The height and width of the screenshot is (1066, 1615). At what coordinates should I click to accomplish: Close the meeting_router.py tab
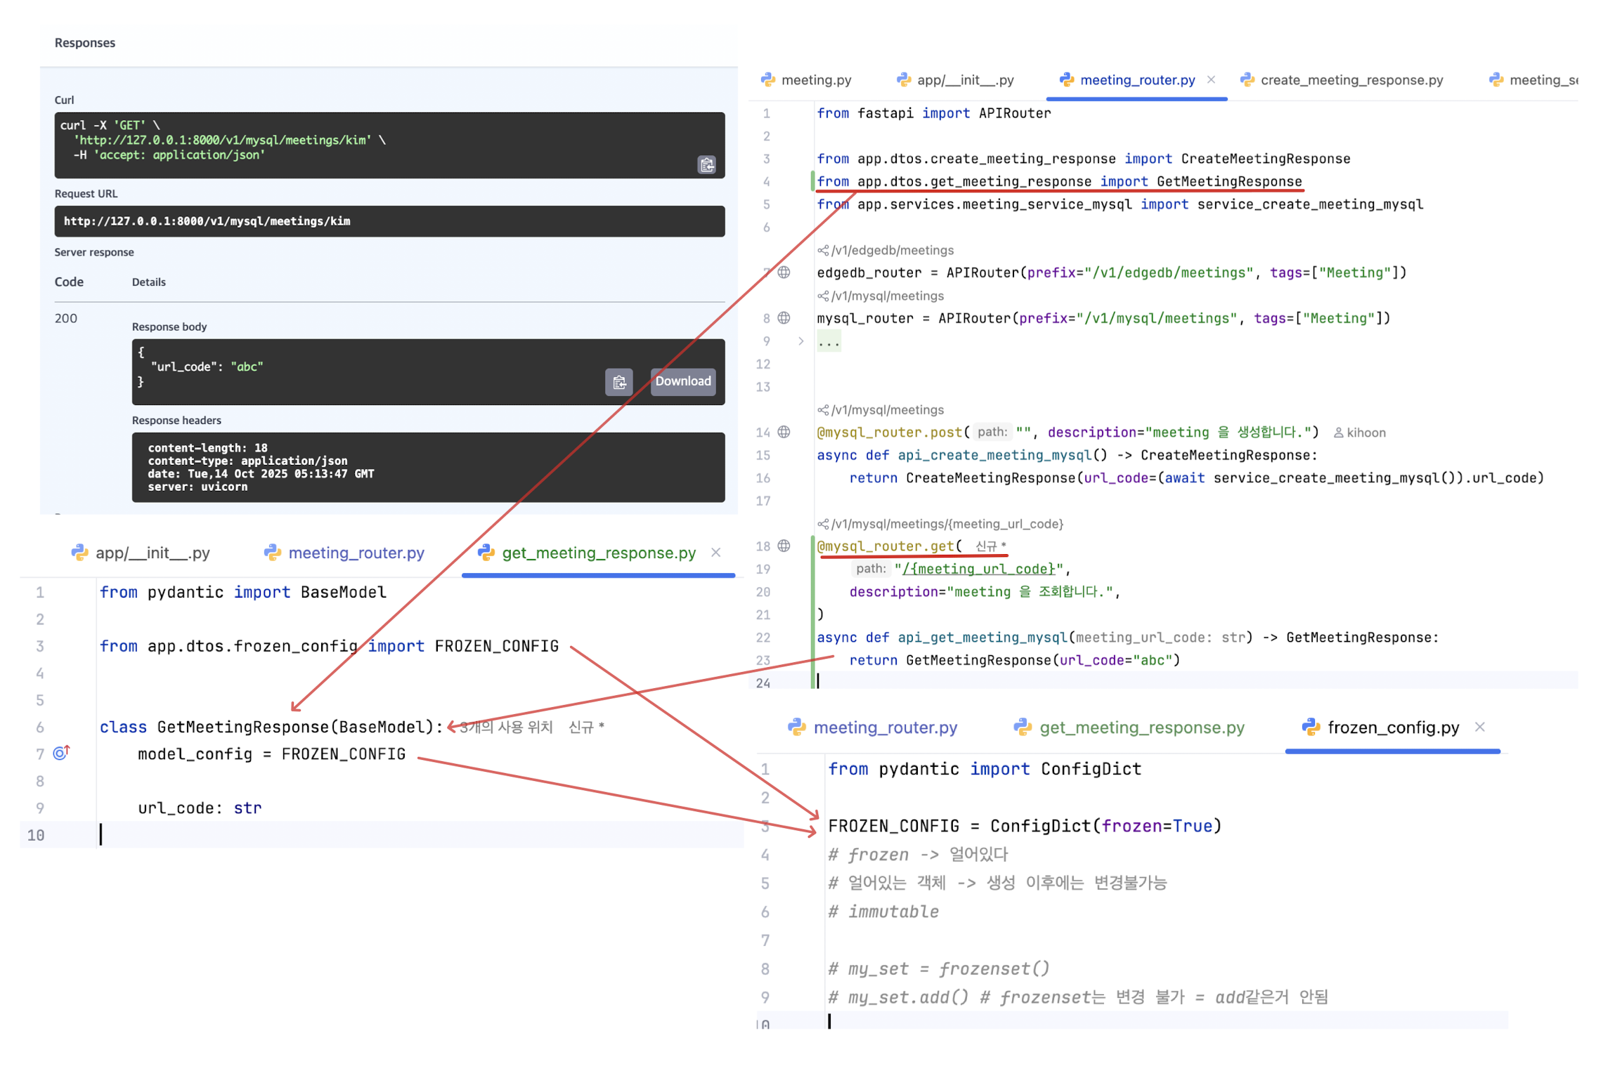click(1211, 79)
